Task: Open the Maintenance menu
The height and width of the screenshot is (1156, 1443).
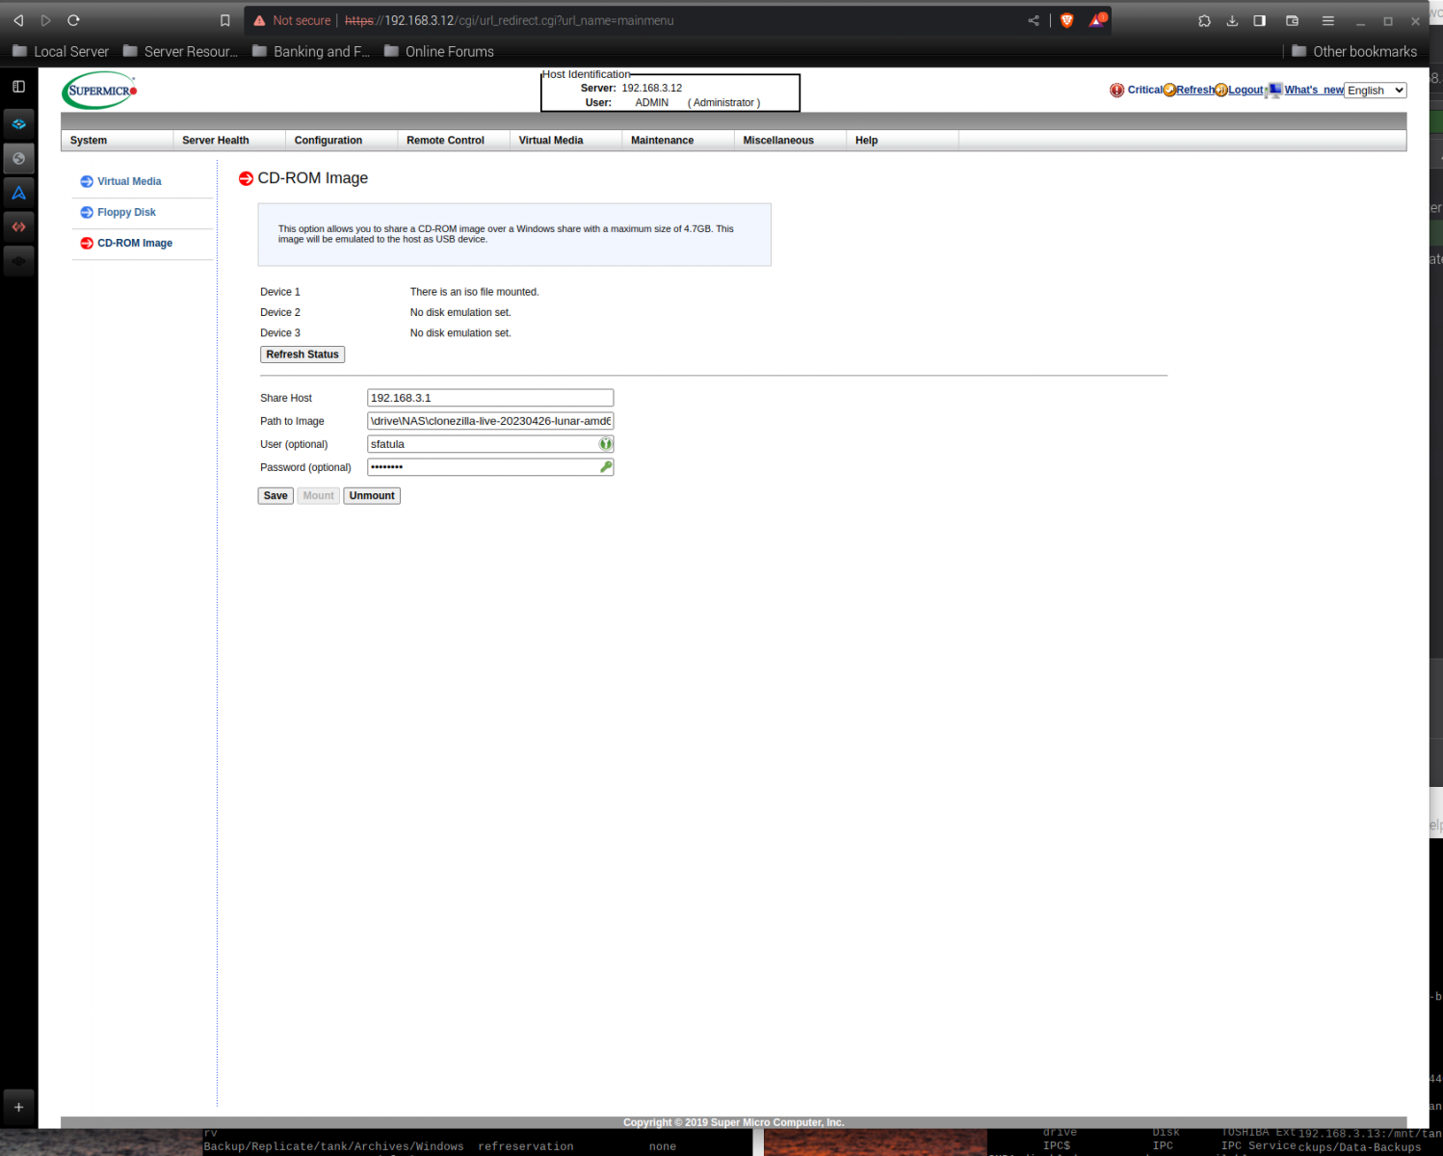Action: (x=678, y=141)
